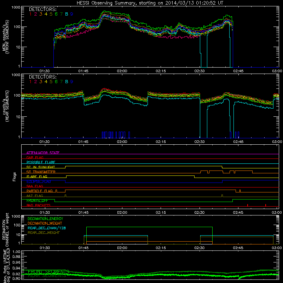The image size is (283, 283).
Task: Click olive detector 5 in rear segments legend
Action: [51, 82]
